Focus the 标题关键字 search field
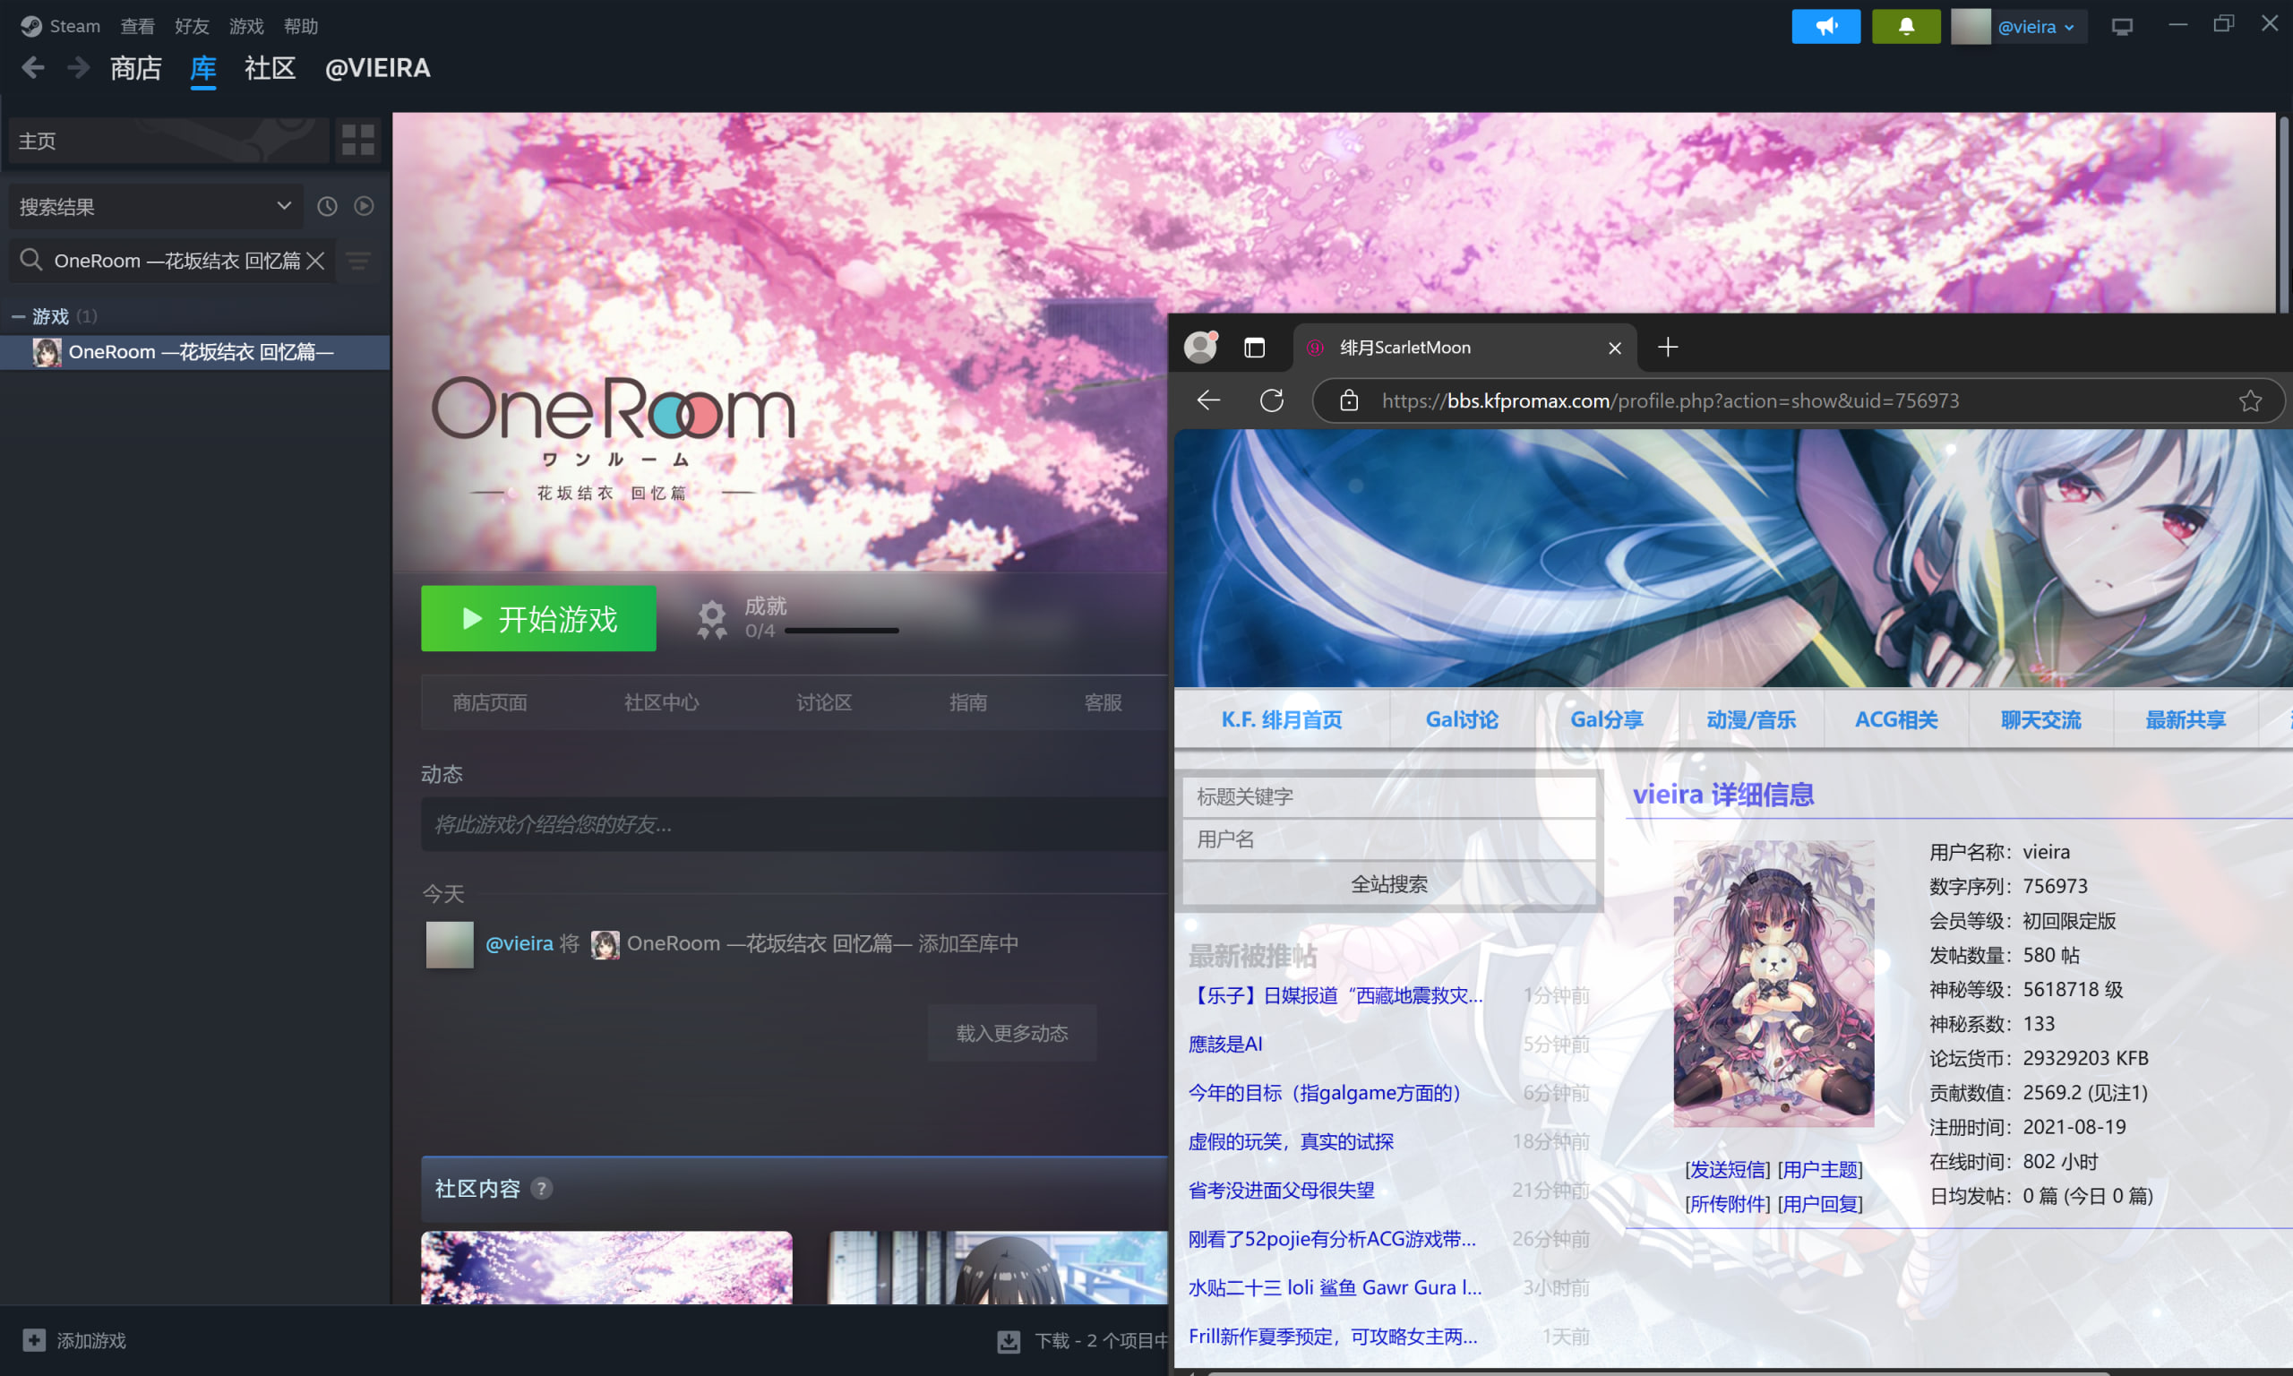 coord(1387,796)
